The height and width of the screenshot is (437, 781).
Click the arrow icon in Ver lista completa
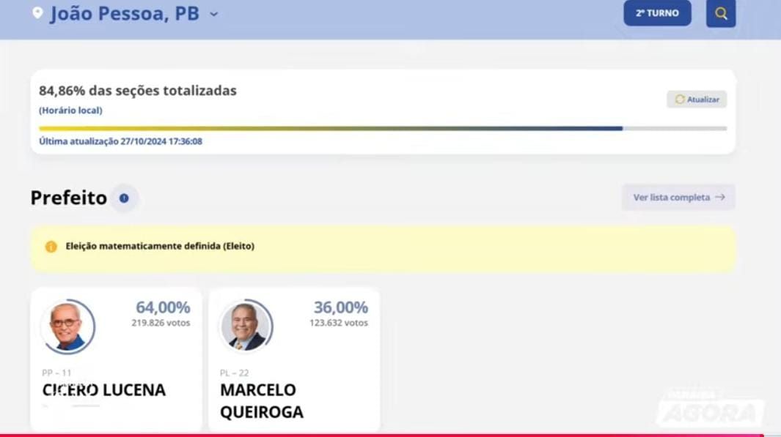[719, 198]
